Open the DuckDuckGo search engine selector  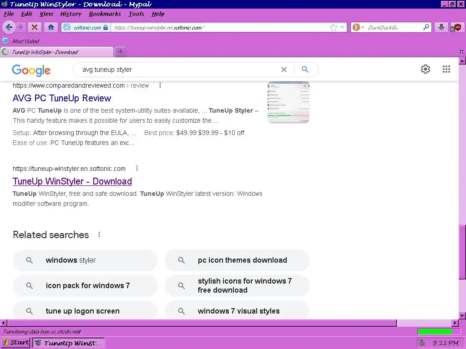click(358, 28)
